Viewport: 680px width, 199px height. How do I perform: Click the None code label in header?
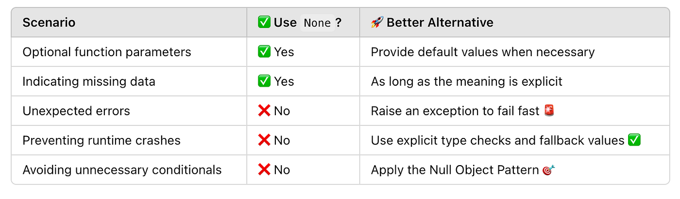click(x=317, y=23)
